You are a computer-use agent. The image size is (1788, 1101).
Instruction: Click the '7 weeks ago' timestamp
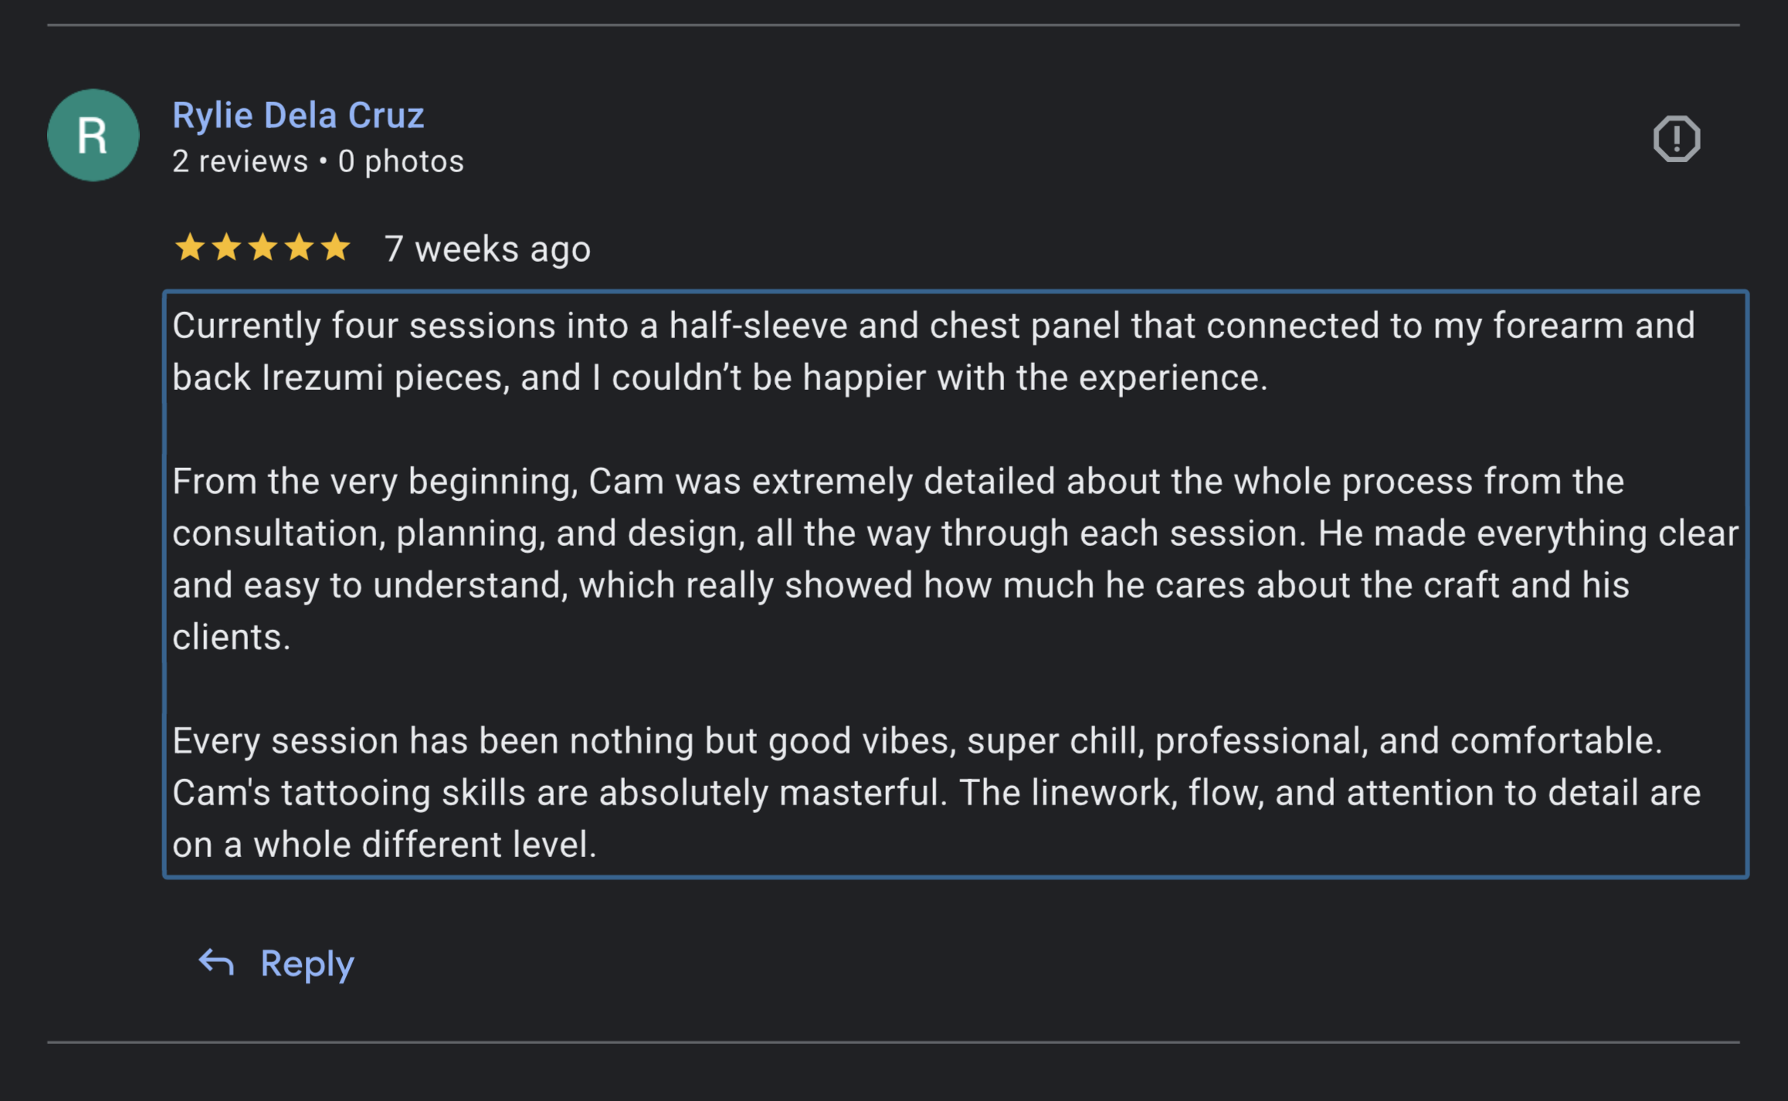pyautogui.click(x=487, y=249)
